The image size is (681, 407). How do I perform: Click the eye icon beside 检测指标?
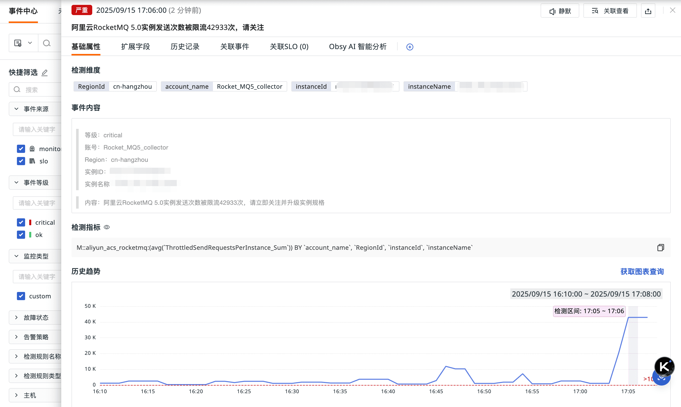click(107, 227)
